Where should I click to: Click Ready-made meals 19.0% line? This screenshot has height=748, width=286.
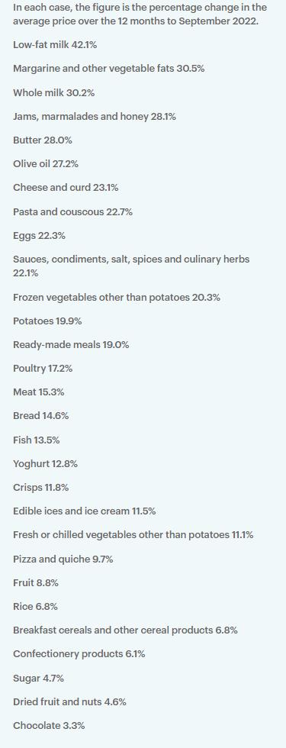click(71, 344)
